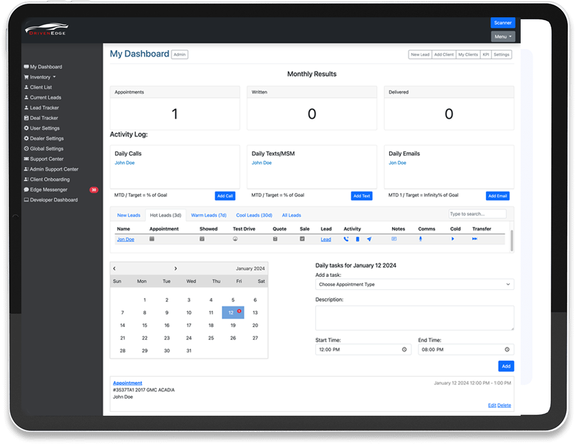The width and height of the screenshot is (576, 444).
Task: Open Lead Tracker from the sidebar
Action: click(44, 108)
